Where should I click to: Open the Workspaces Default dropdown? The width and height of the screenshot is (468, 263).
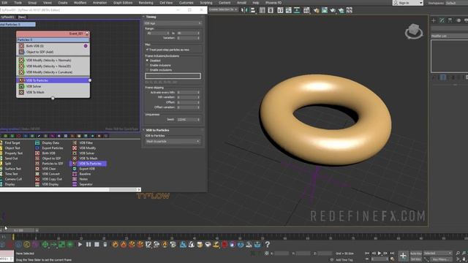coord(456,3)
